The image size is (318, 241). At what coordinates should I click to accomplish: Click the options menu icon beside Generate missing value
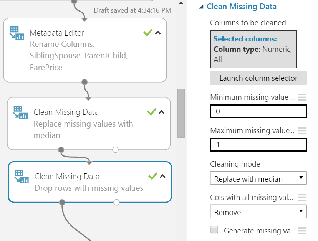tap(302, 231)
